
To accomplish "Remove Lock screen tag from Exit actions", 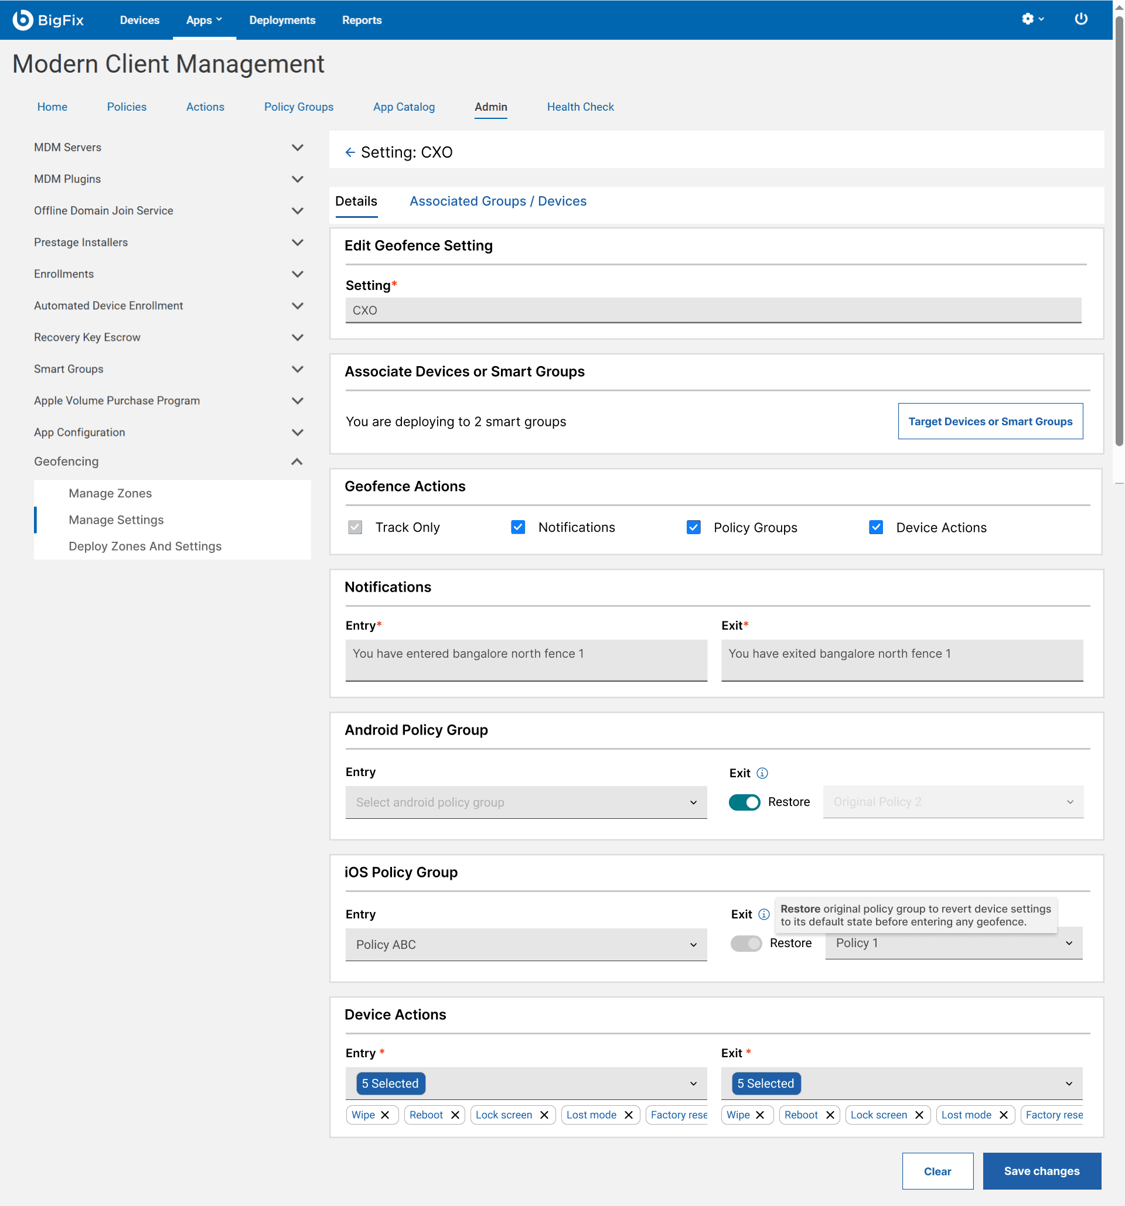I will [x=919, y=1115].
